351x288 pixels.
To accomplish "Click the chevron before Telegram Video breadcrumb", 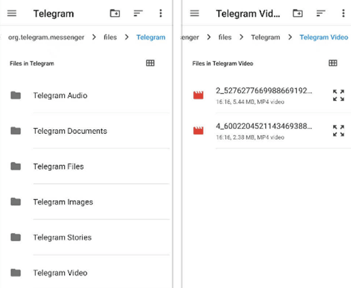I will pos(290,37).
